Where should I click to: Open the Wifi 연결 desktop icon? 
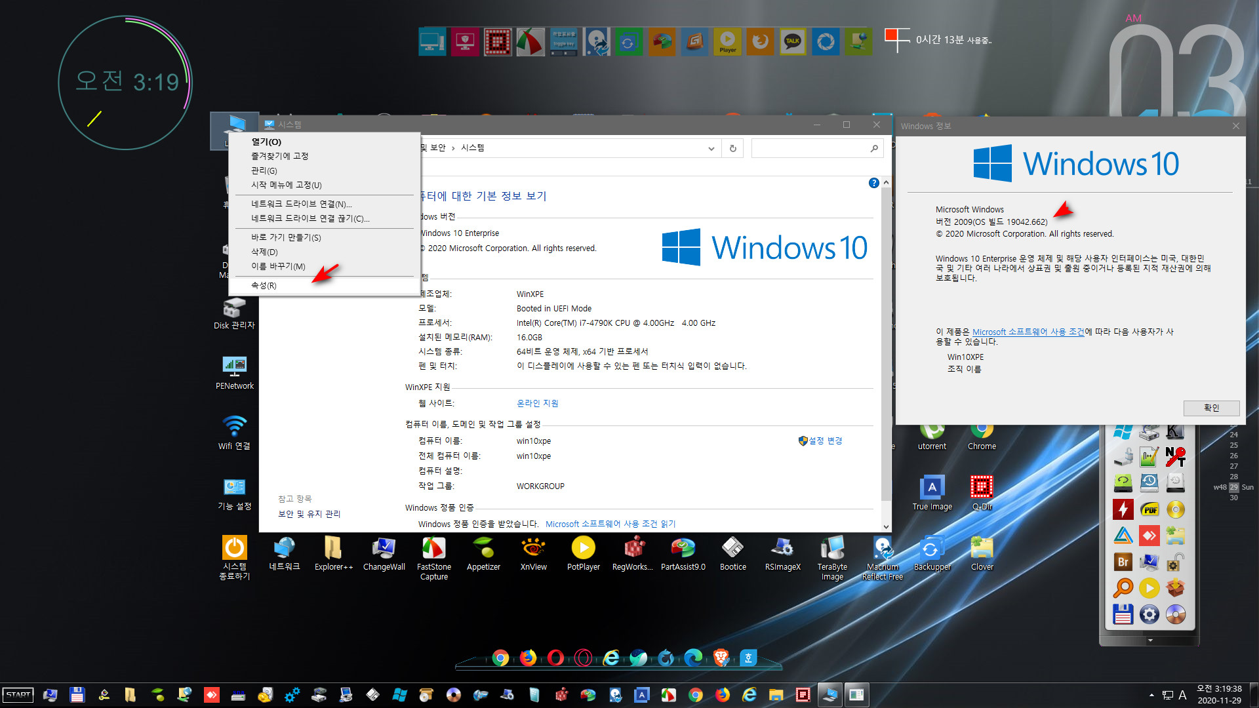click(x=234, y=433)
